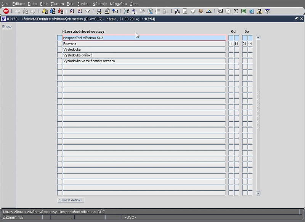
Task: Open the Okno menu
Action: (134, 4)
